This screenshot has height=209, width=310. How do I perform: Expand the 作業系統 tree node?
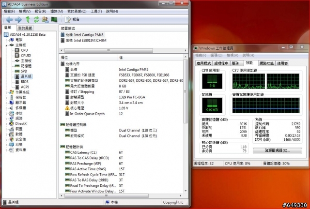[x=7, y=92]
